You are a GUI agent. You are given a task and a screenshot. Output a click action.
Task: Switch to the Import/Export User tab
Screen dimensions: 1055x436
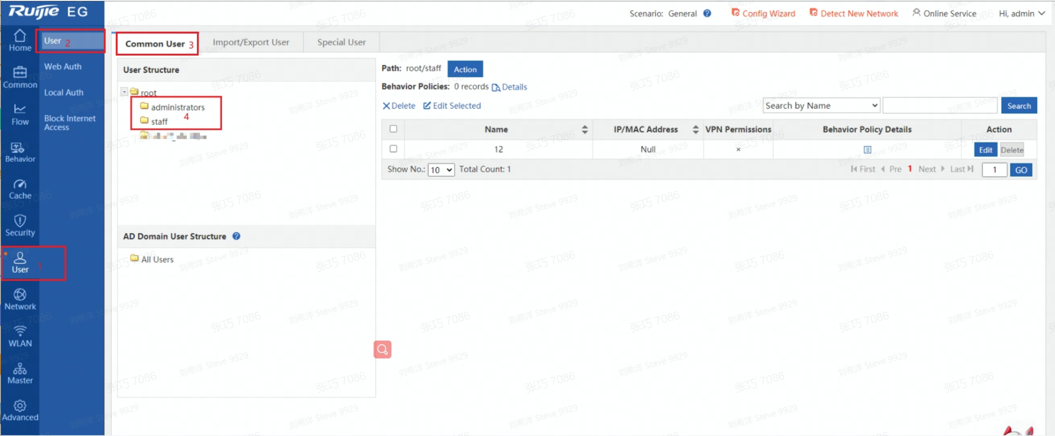point(251,42)
